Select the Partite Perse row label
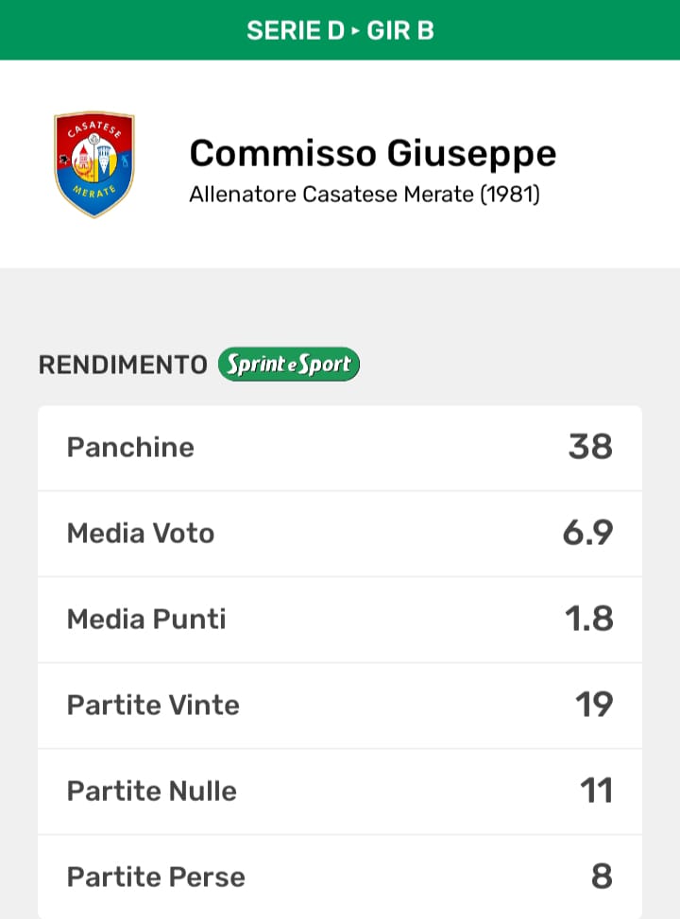 pyautogui.click(x=156, y=876)
